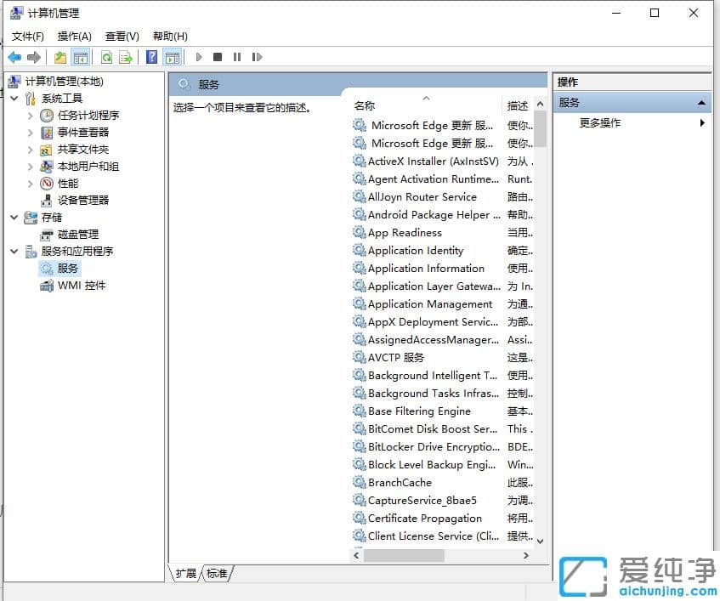This screenshot has width=720, height=601.
Task: Collapse the 系统工具 tree section
Action: click(x=14, y=98)
